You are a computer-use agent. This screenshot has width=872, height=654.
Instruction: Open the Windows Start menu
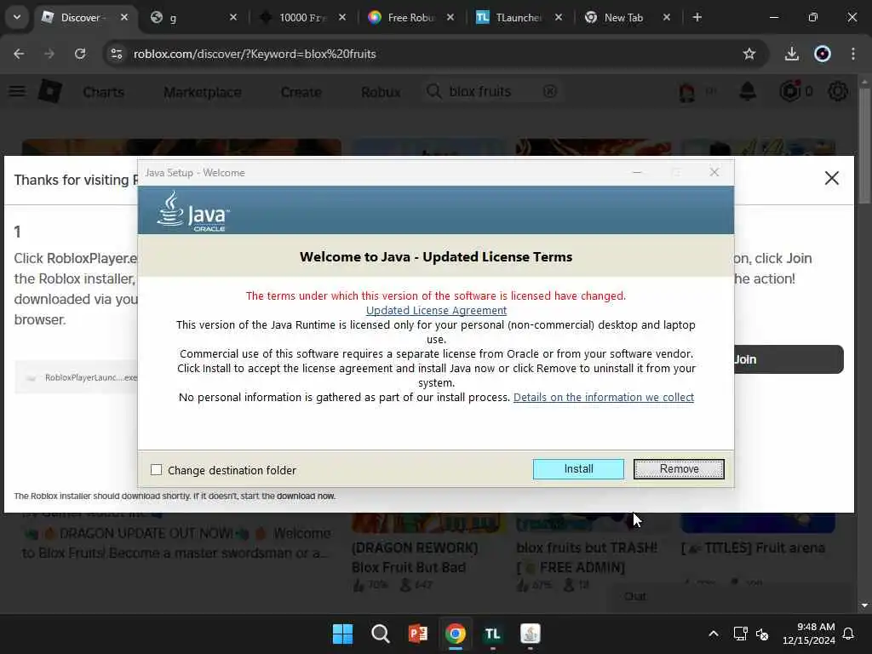click(342, 634)
